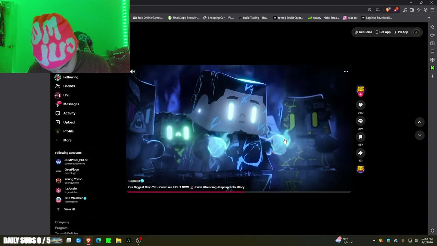Open the JUMPERS_PULSE followed account

coord(72,162)
